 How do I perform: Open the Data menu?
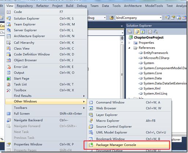tap(105, 6)
